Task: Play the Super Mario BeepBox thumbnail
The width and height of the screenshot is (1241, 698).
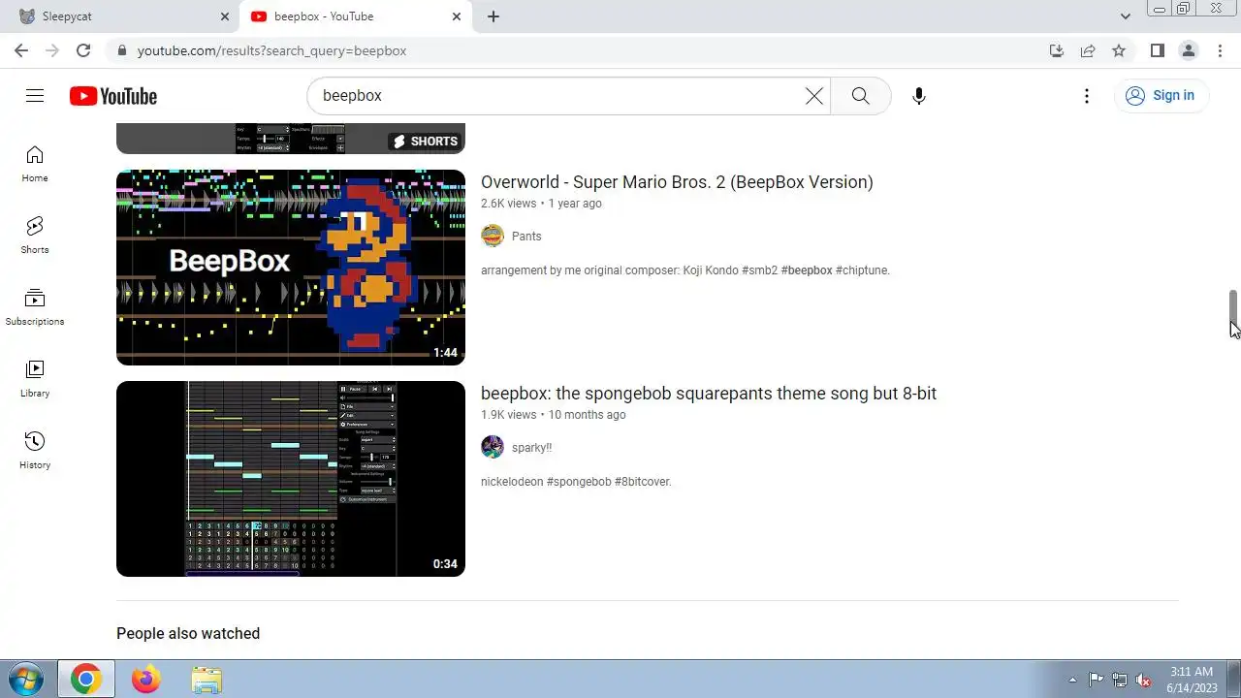Action: point(291,268)
